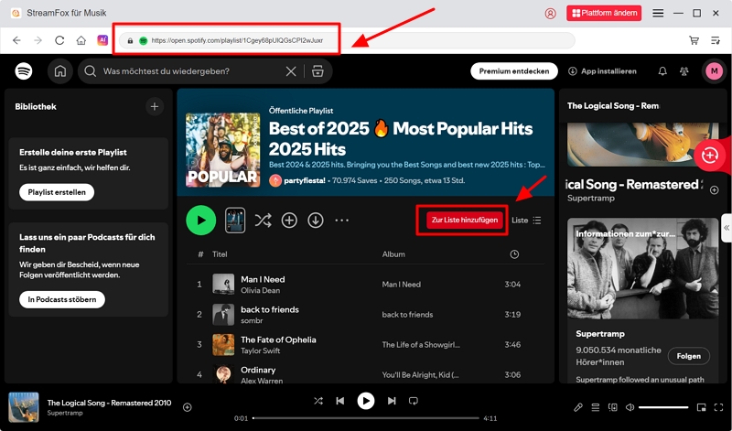Skip to the next track
This screenshot has width=732, height=431.
click(x=392, y=401)
